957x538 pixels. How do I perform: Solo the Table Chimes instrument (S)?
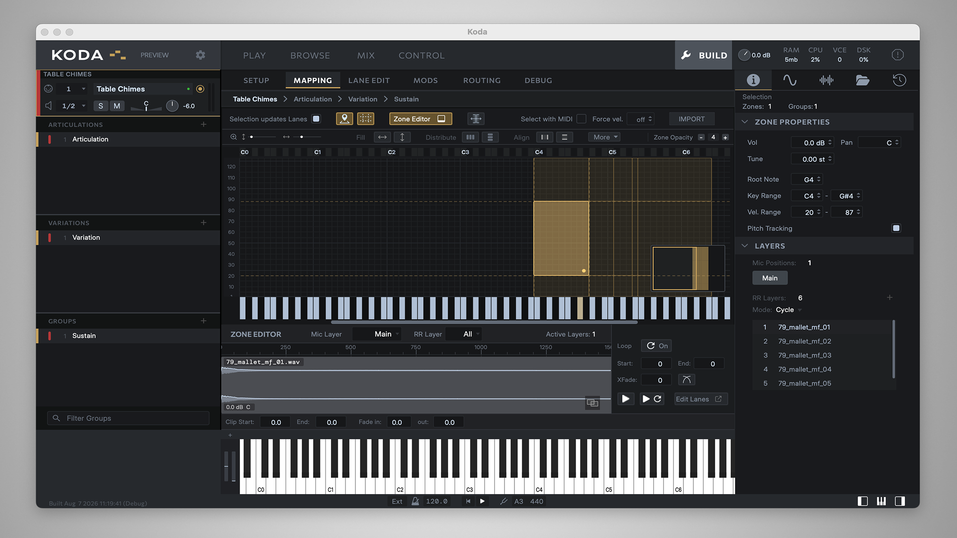(x=101, y=106)
